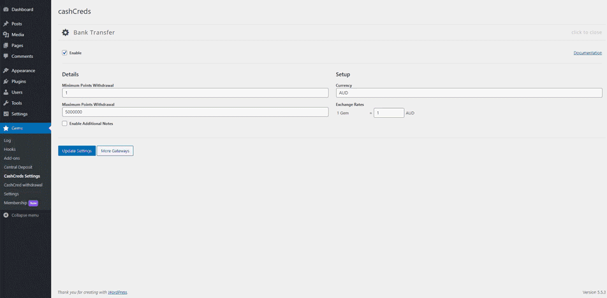607x298 pixels.
Task: Click the 'Exchange Rates' label
Action: tap(349, 104)
